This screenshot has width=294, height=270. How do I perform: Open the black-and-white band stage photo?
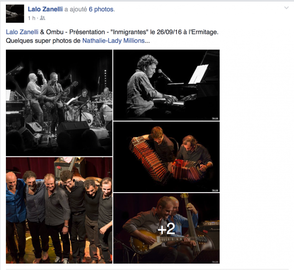point(59,103)
